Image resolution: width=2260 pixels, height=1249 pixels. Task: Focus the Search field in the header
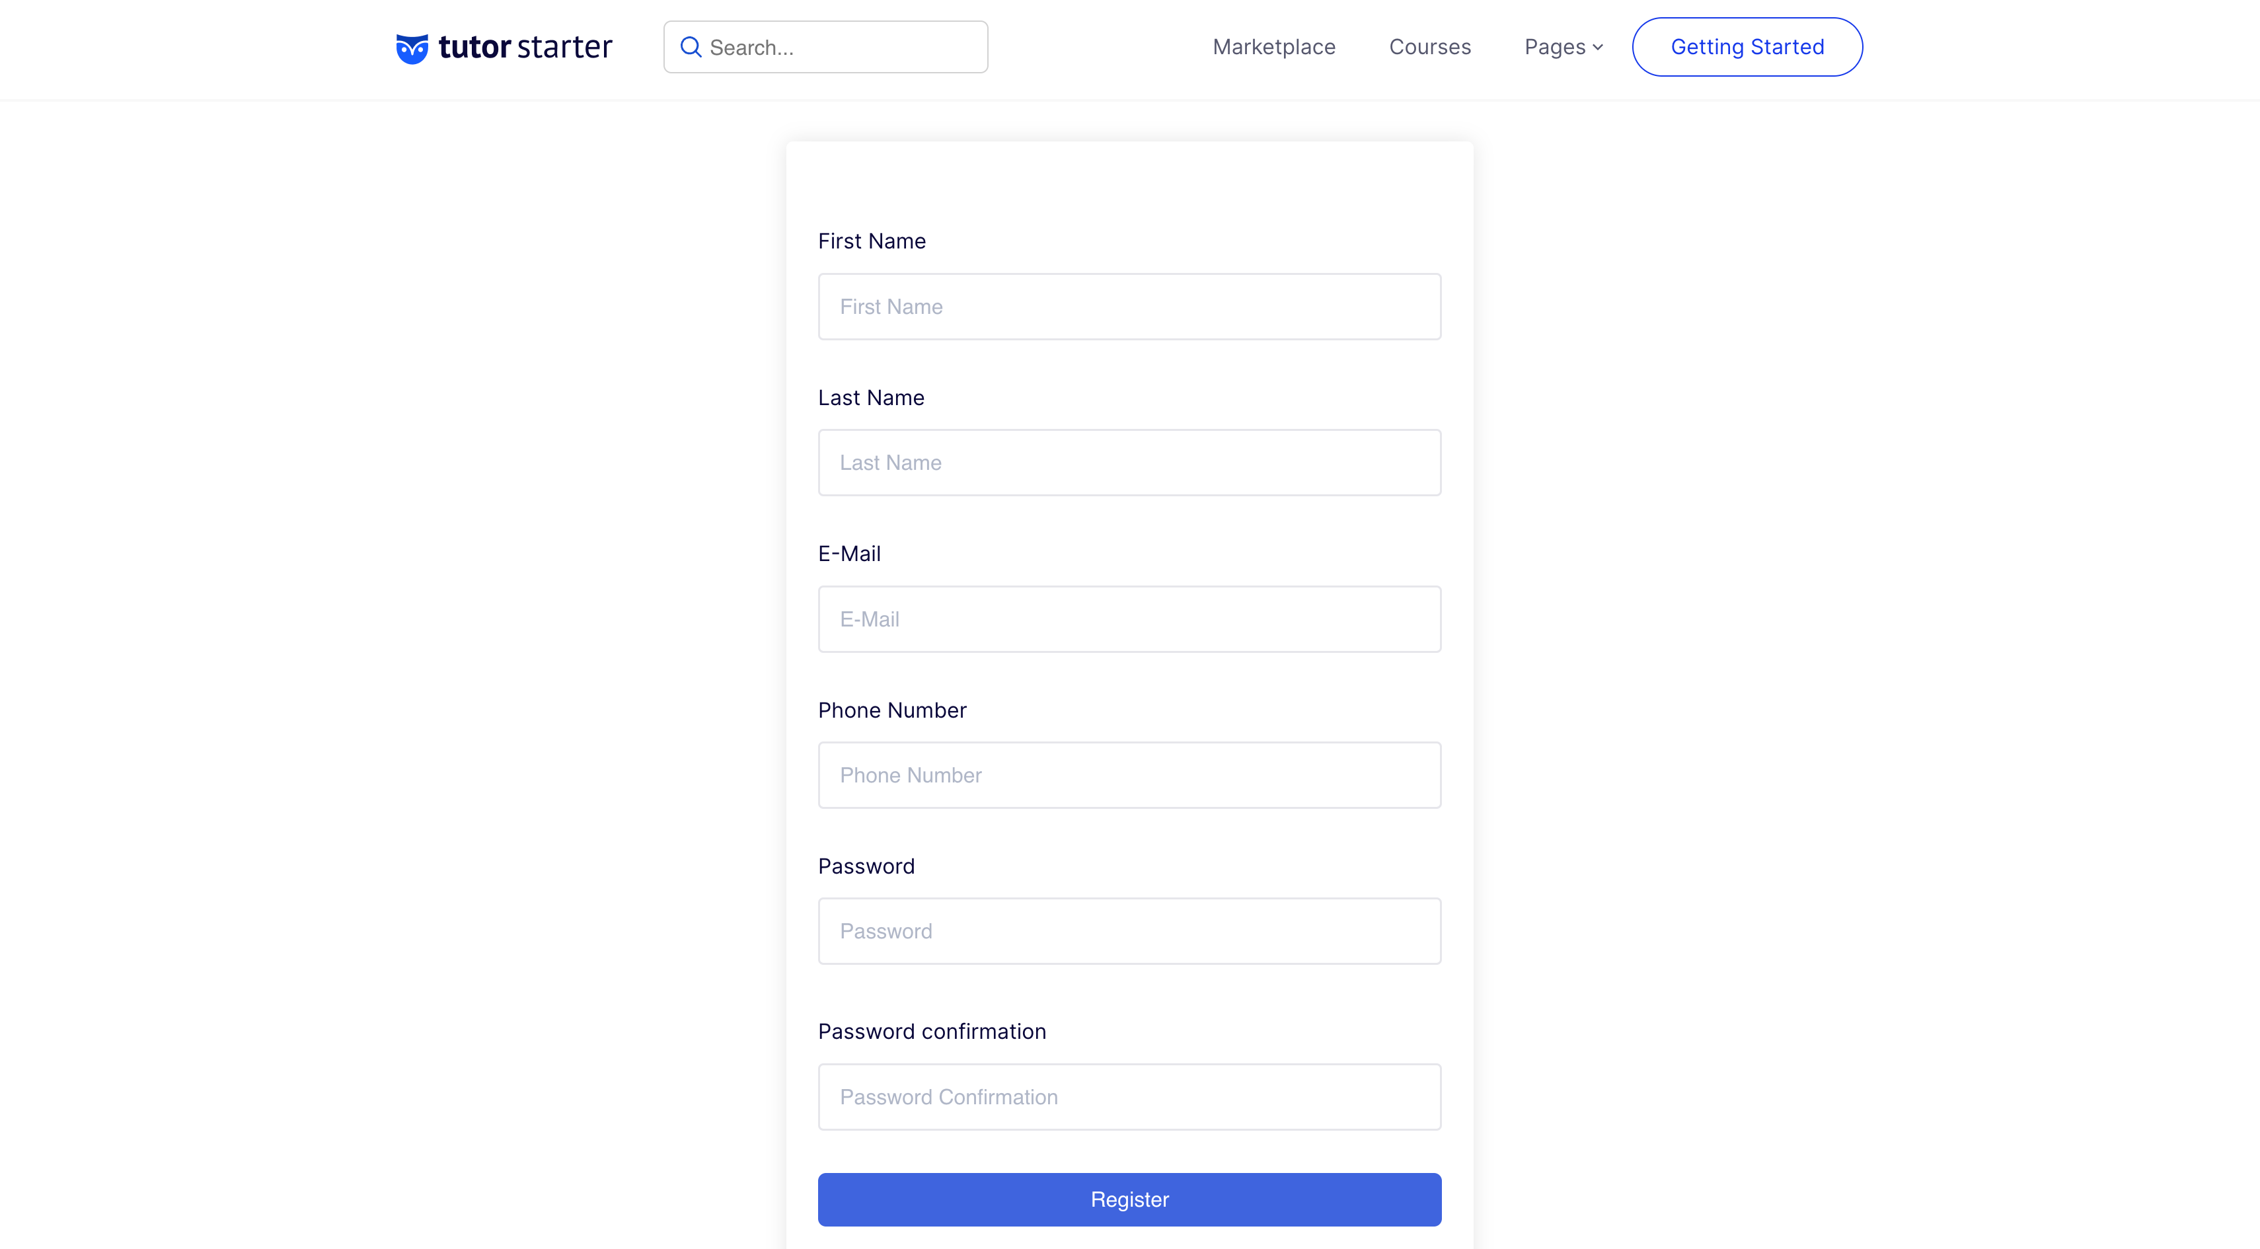[825, 48]
